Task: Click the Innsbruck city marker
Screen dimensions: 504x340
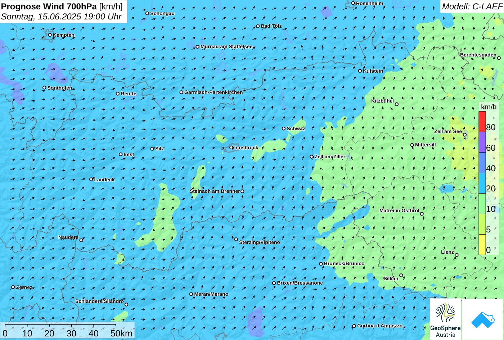Action: point(231,148)
